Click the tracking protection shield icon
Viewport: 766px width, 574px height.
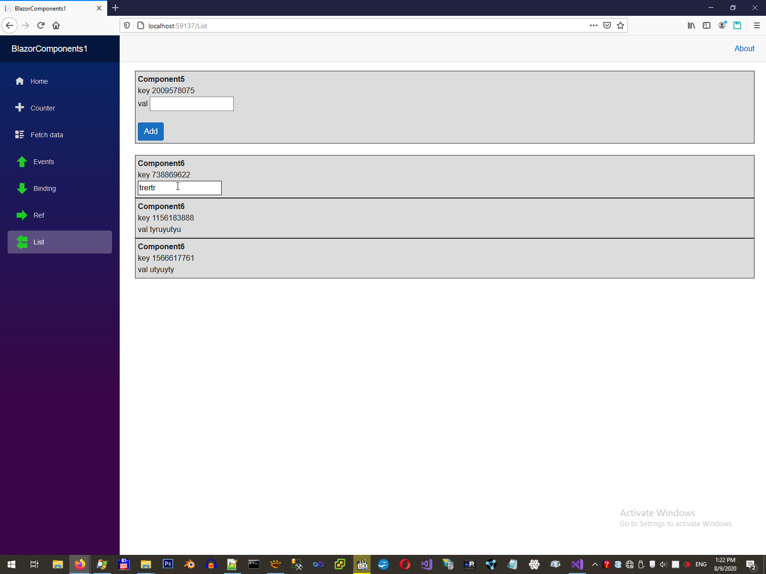(x=127, y=25)
